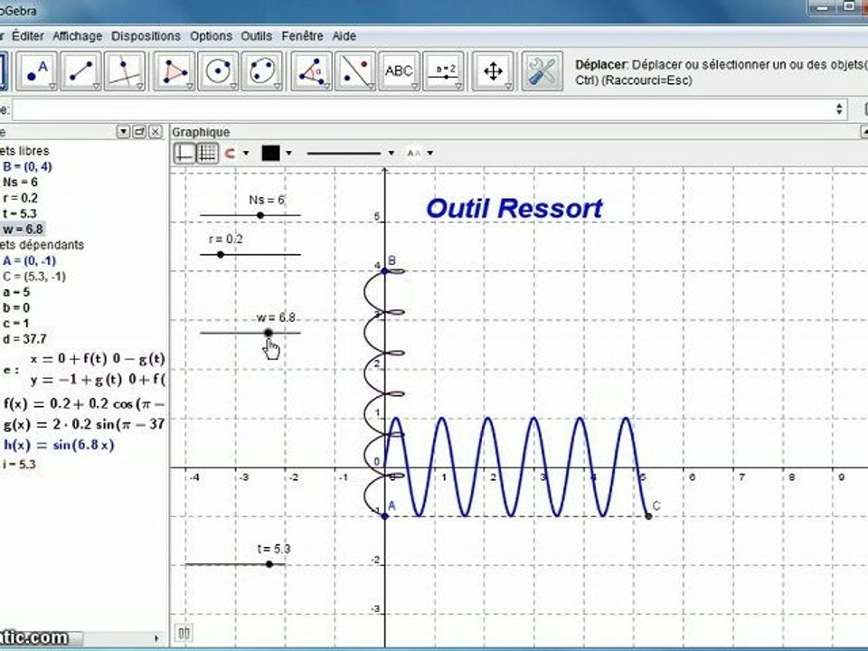This screenshot has width=868, height=651.
Task: Click algebra panel scroll right arrow
Action: (x=156, y=638)
